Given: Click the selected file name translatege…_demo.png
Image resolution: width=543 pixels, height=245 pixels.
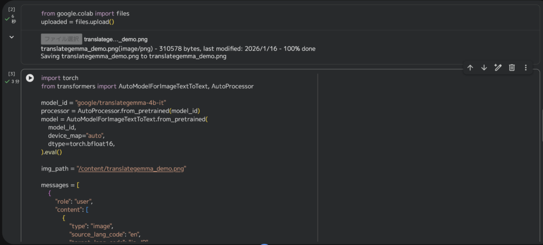Looking at the screenshot, I should (116, 39).
